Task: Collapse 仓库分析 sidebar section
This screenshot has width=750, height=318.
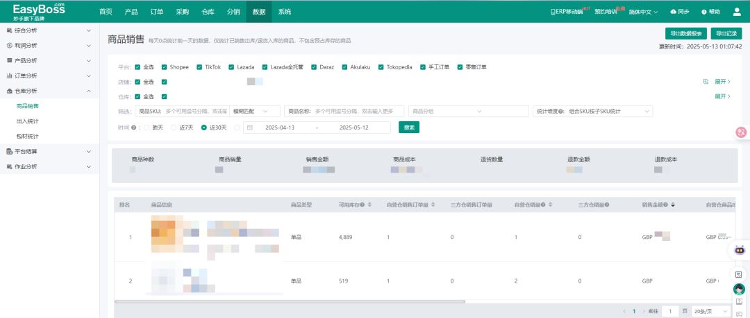Action: pos(50,91)
